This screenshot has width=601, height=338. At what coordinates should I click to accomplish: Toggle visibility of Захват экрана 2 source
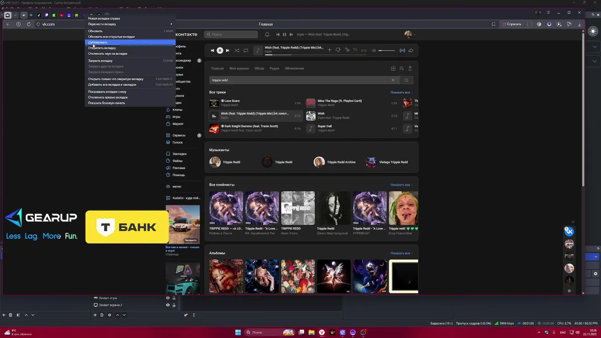pos(168,305)
